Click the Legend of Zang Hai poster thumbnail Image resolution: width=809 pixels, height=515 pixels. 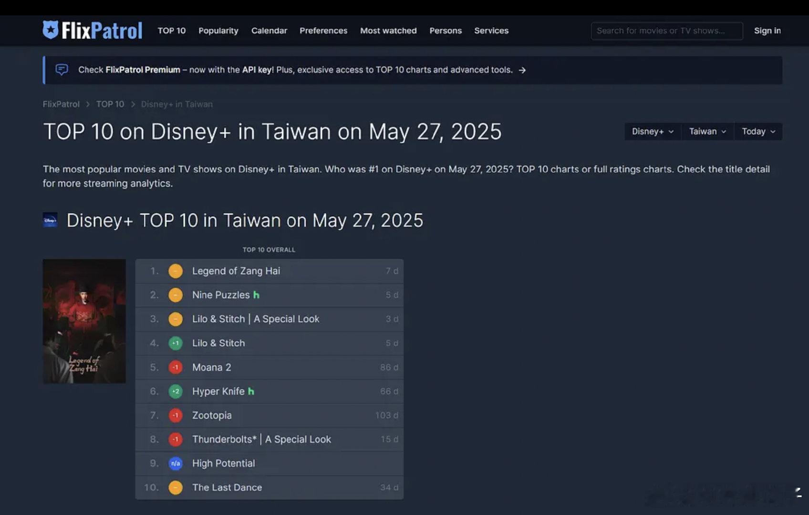pos(84,321)
